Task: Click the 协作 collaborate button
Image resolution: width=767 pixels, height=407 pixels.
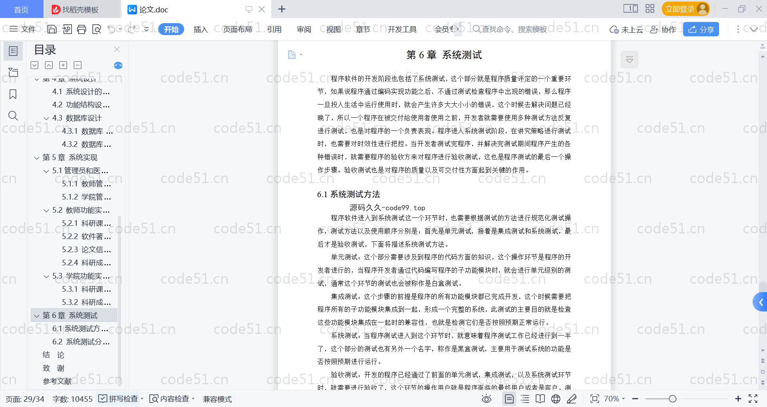Action: coord(663,29)
